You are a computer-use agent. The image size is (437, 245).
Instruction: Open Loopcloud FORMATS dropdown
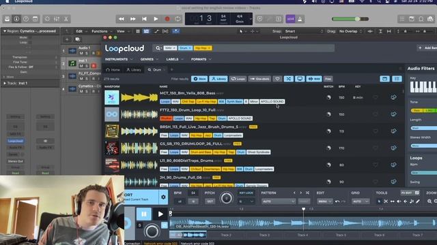coord(201,59)
